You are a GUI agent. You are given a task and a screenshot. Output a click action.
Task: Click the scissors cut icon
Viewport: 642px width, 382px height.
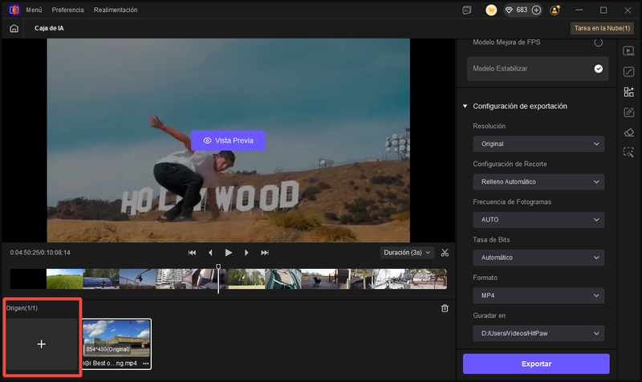click(445, 253)
